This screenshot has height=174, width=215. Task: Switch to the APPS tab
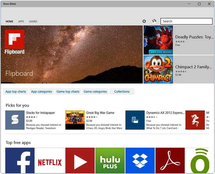21,22
